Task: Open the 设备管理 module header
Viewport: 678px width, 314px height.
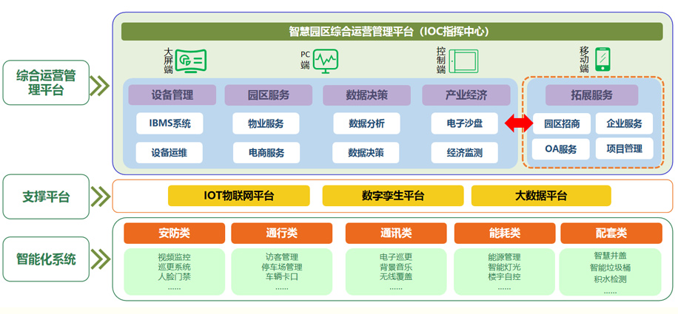Action: 172,95
